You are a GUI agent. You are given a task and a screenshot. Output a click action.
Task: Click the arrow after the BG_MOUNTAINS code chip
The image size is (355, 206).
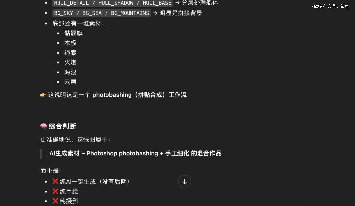tap(155, 13)
